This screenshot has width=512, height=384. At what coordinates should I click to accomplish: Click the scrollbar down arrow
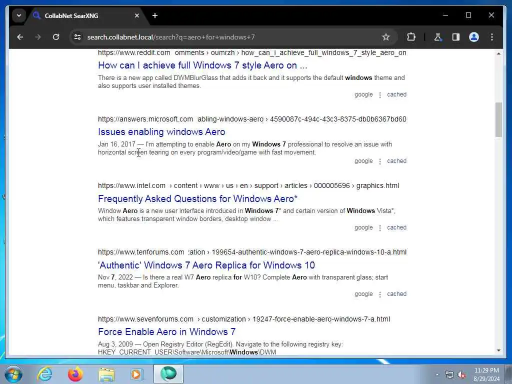click(x=498, y=350)
